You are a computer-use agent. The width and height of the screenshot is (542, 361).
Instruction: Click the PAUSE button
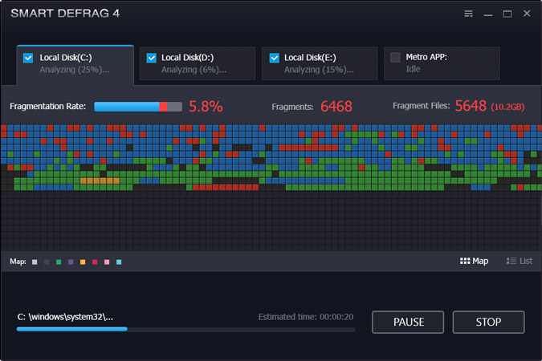point(408,322)
